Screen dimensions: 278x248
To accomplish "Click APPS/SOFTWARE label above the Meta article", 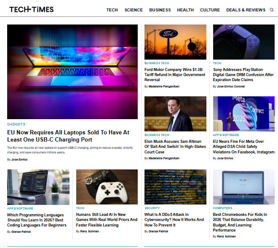I will [226, 135].
